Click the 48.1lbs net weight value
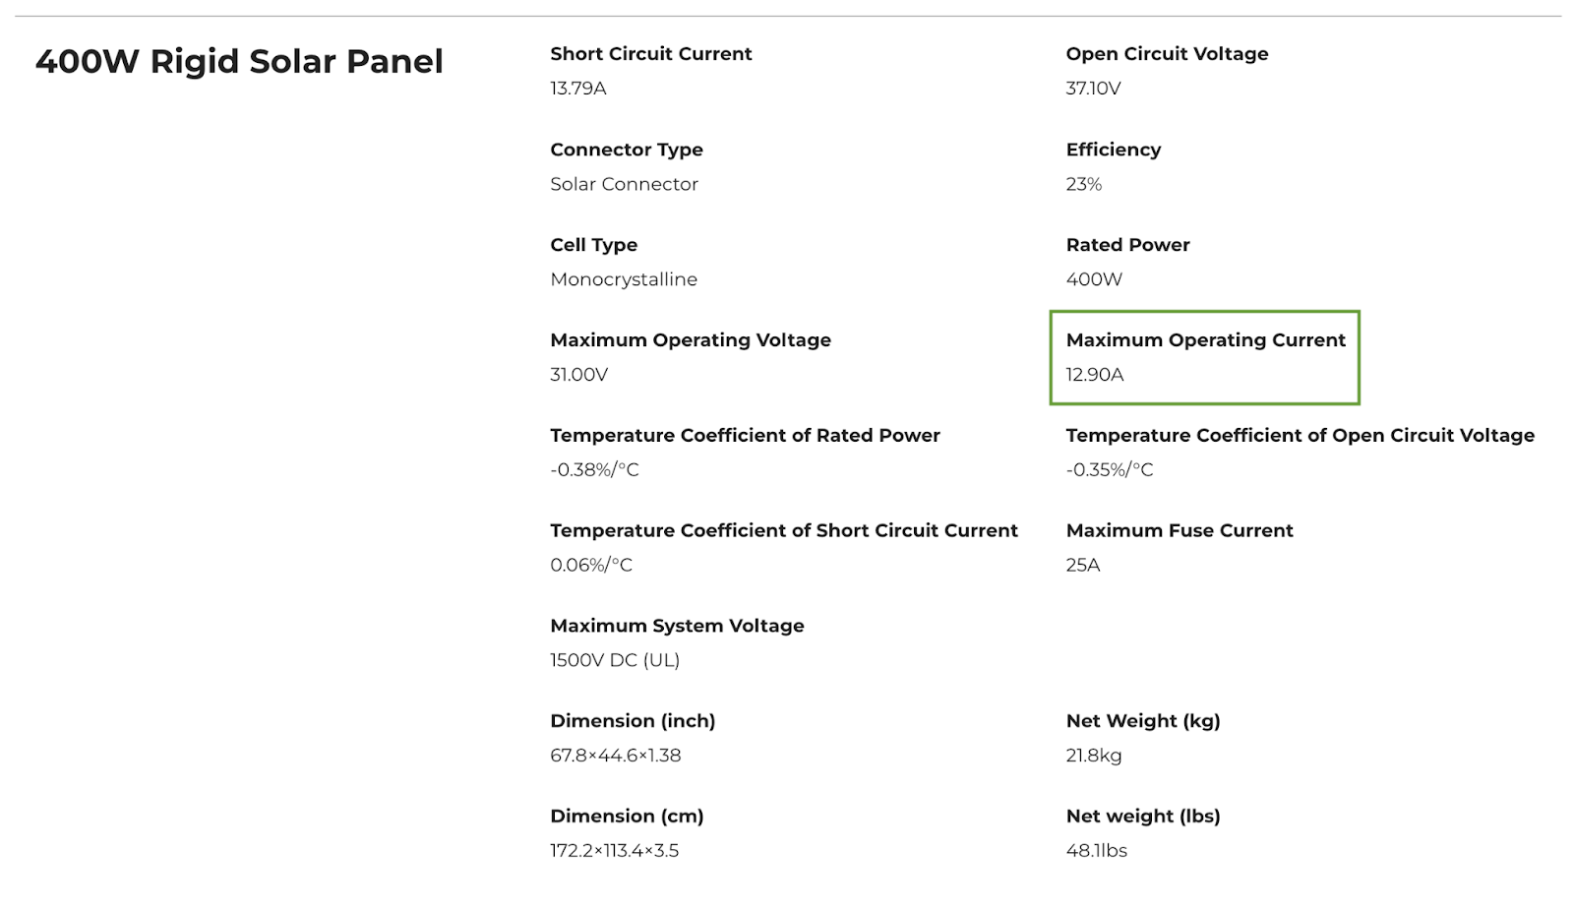Screen dimensions: 1574x912 pyautogui.click(x=1096, y=850)
